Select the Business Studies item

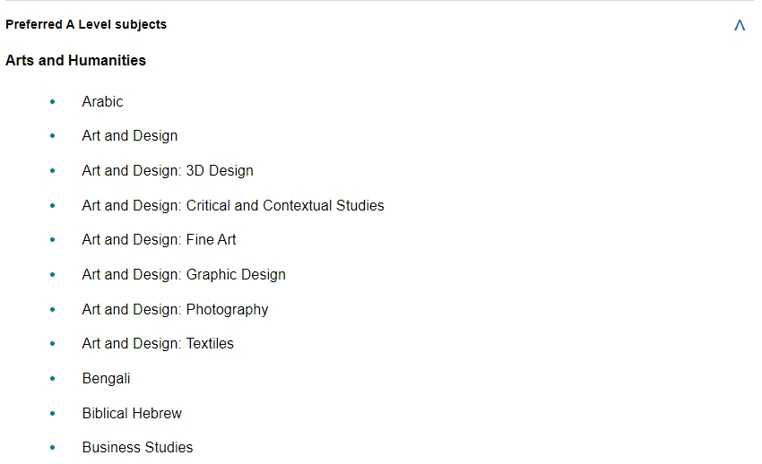[x=137, y=448]
